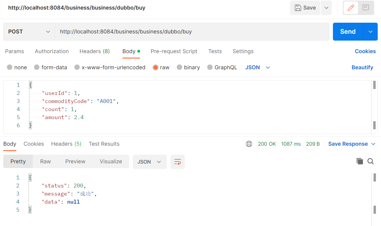The height and width of the screenshot is (226, 381).
Task: Click the "commodityCode" line in request body
Action: pyautogui.click(x=80, y=101)
